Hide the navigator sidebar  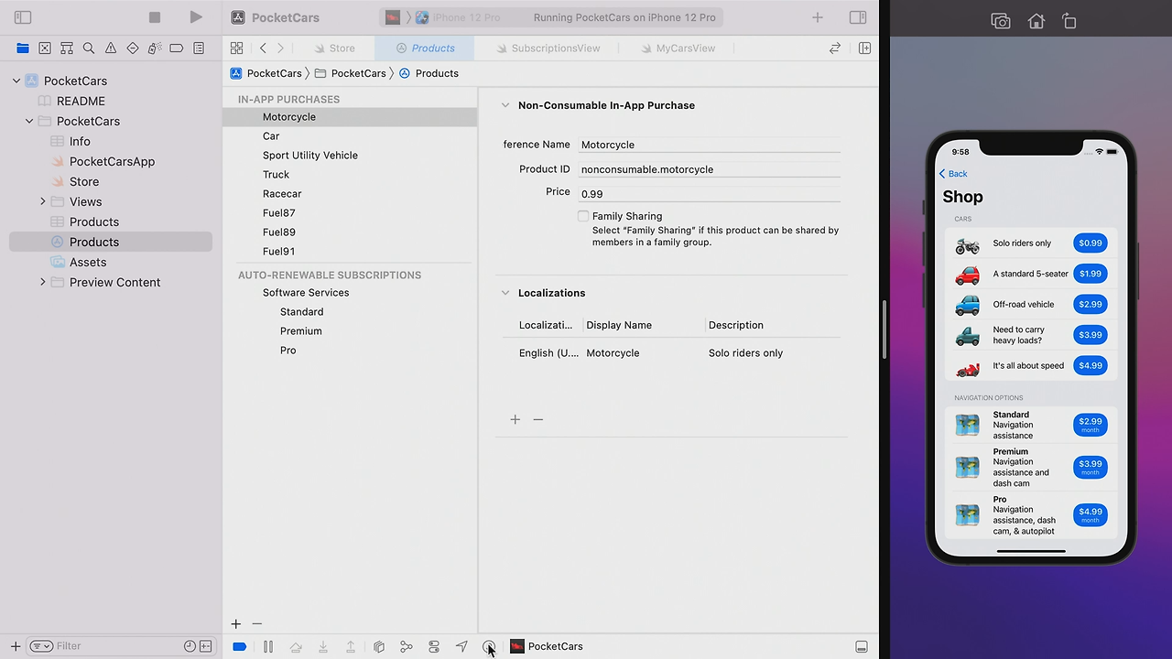pyautogui.click(x=23, y=17)
